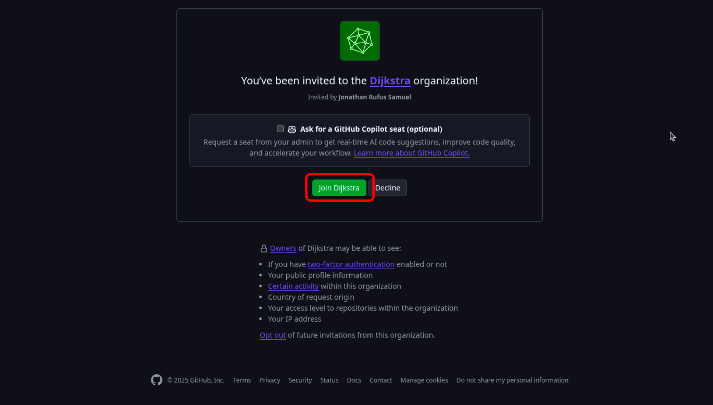Click the Join Dijkstra button

click(x=339, y=188)
